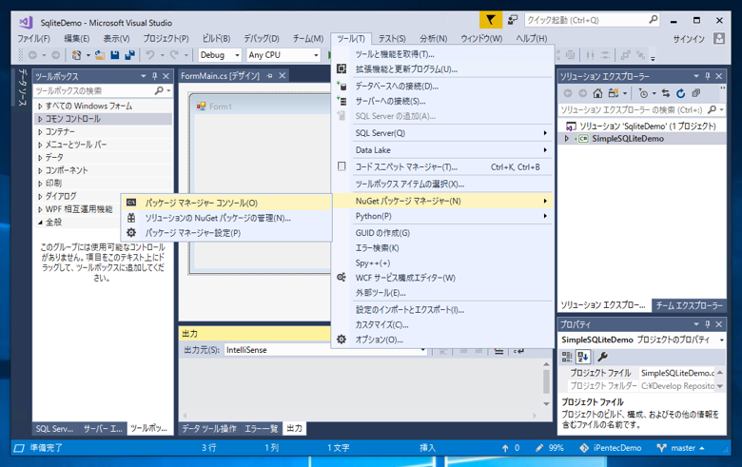Click Solution Explorer Sync icon

click(x=666, y=93)
